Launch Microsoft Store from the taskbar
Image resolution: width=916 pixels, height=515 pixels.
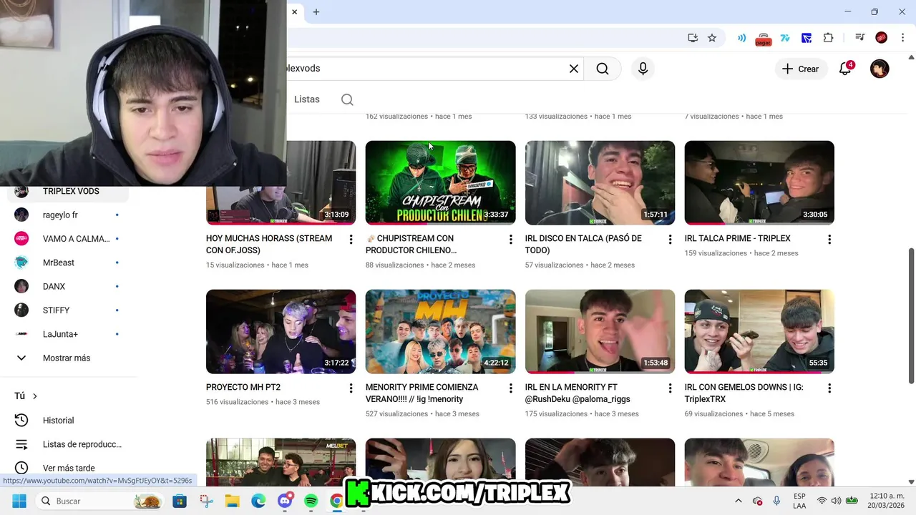(180, 501)
